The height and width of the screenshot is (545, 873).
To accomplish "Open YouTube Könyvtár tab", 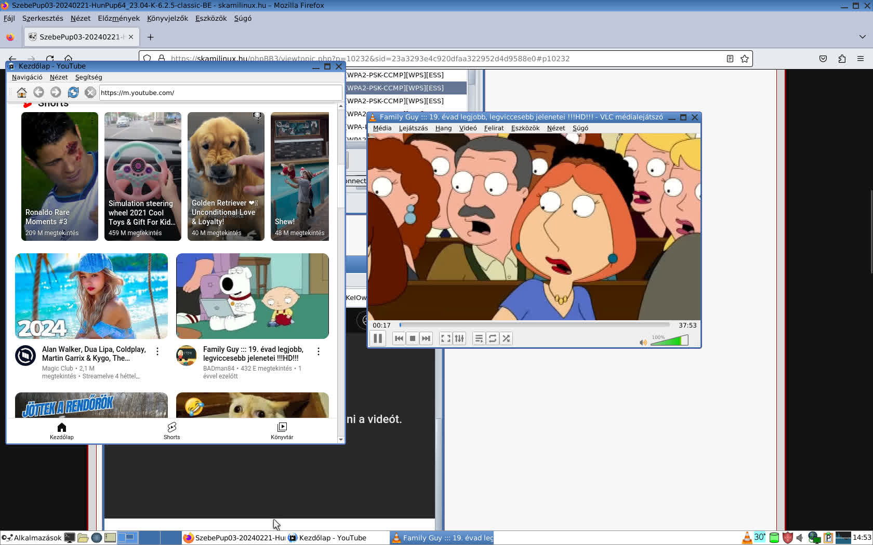I will 282,431.
